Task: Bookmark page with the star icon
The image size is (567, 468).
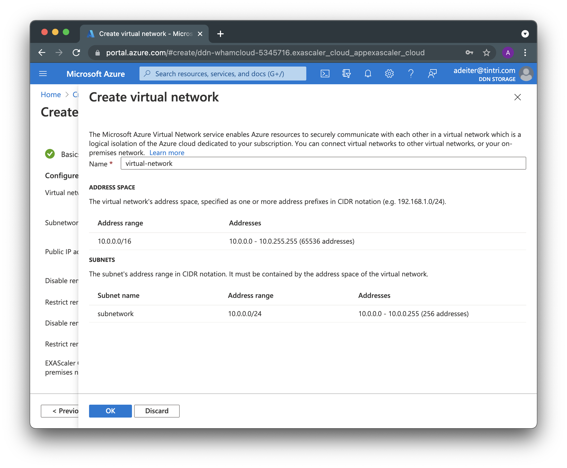Action: click(x=487, y=53)
